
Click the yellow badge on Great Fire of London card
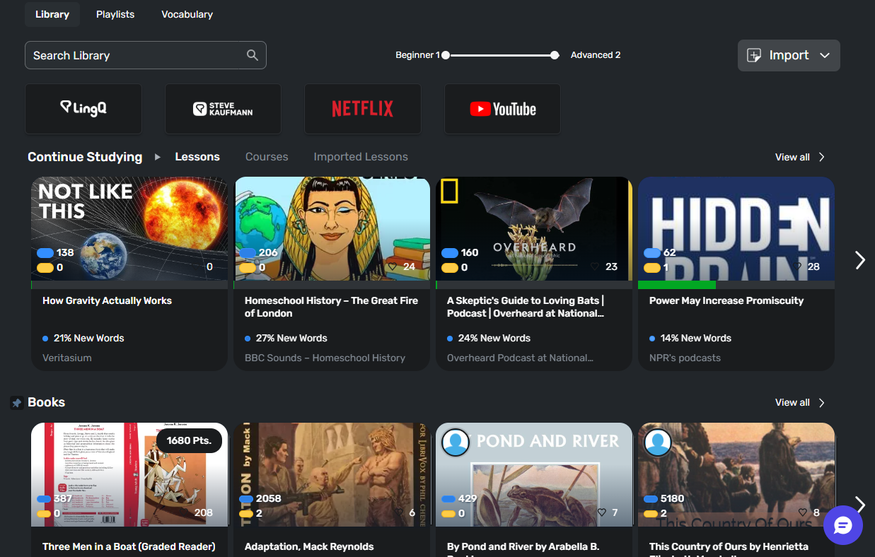248,268
